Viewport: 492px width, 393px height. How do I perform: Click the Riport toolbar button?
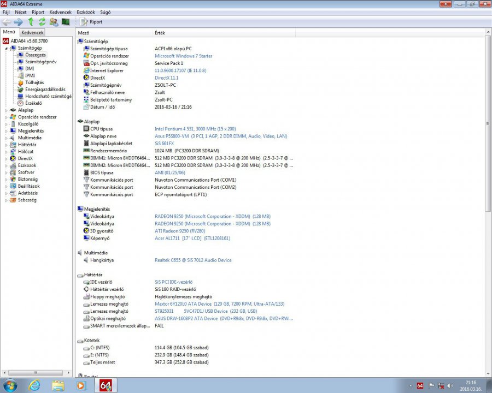pos(91,22)
